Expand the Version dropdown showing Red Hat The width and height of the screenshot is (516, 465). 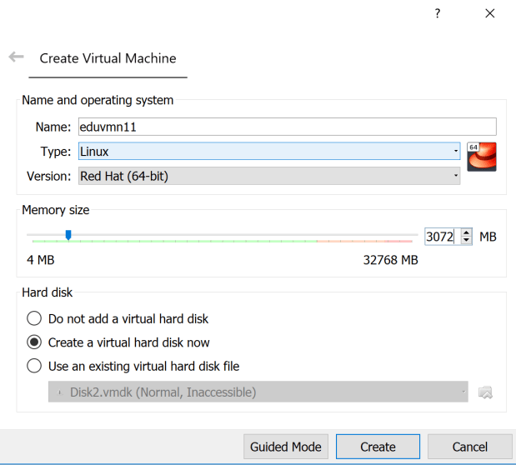pyautogui.click(x=268, y=176)
